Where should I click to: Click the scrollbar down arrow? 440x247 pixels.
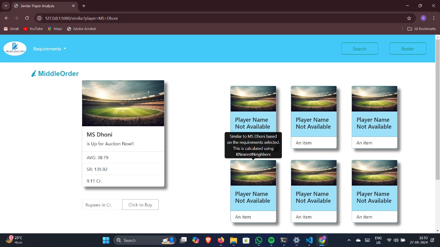pos(438,231)
